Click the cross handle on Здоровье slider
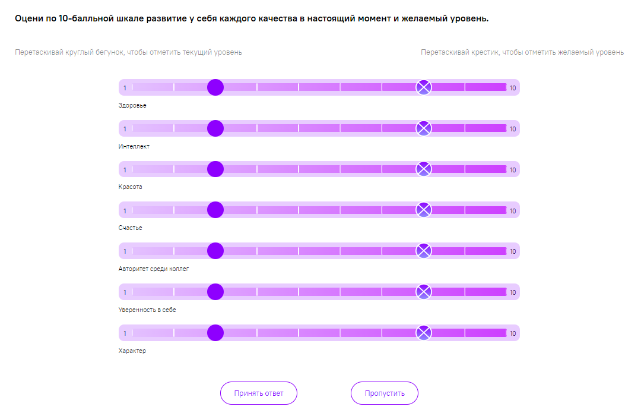This screenshot has height=416, width=641. tap(423, 88)
